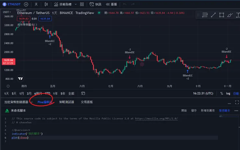This screenshot has width=240, height=150.
Task: Set the range to 3月
Action: 29,93
